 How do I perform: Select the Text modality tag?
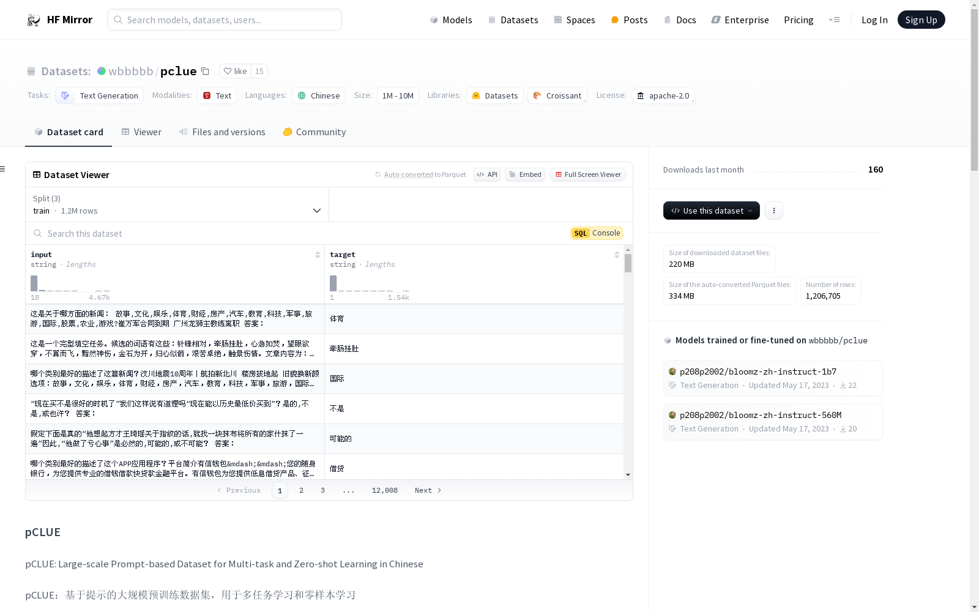pos(217,95)
